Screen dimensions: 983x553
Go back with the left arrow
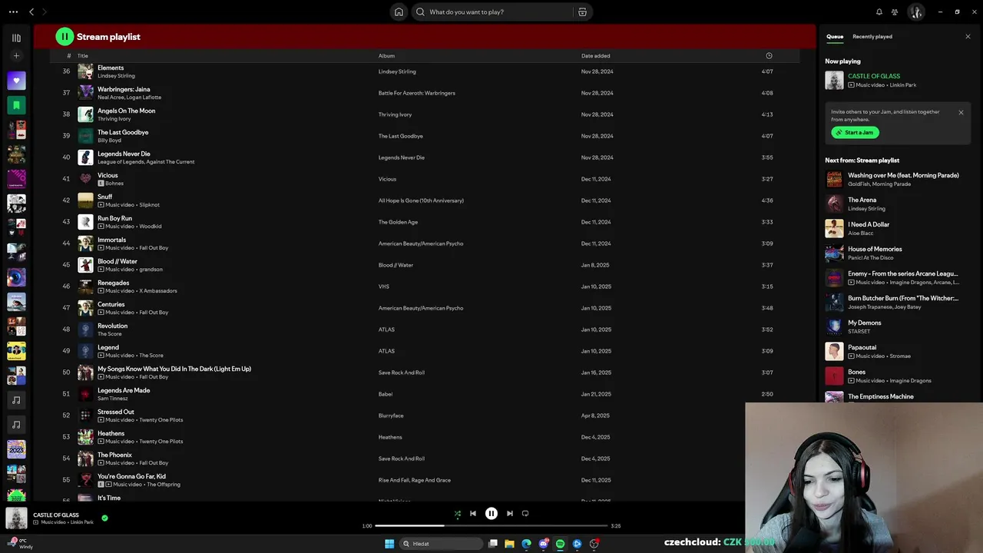pos(31,12)
